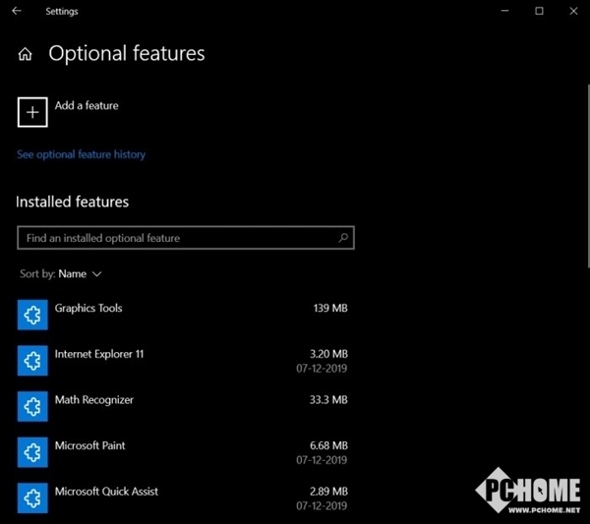This screenshot has height=524, width=590.
Task: Click the search magnifier icon
Action: coord(343,238)
